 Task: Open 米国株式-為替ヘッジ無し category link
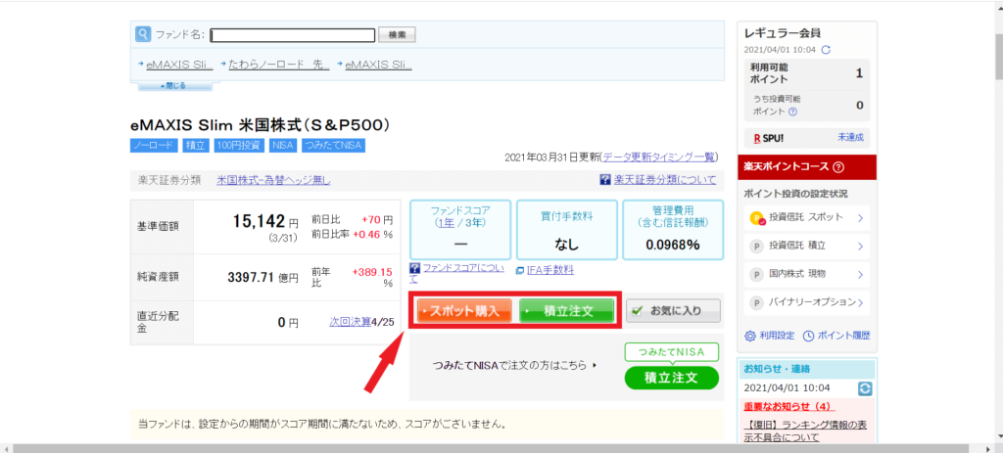pos(273,180)
